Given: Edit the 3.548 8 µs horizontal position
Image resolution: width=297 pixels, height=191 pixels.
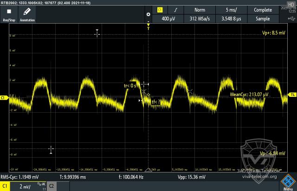Looking at the screenshot, I should pyautogui.click(x=231, y=19).
